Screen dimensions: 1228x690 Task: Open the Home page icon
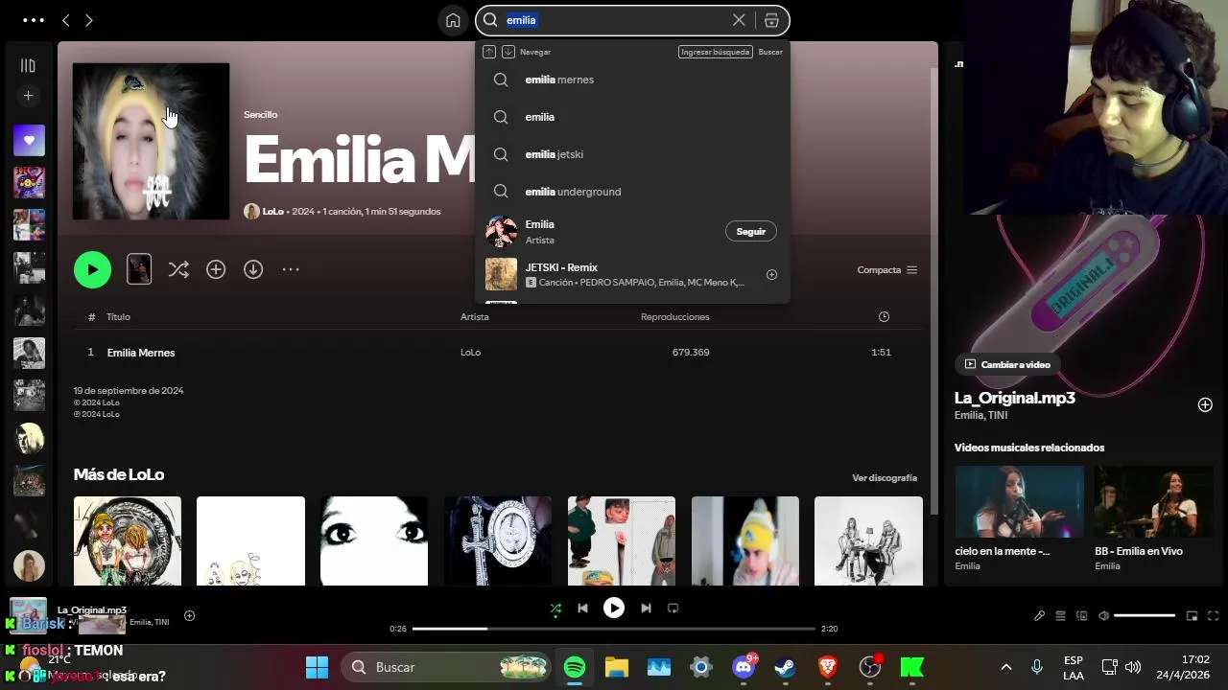[453, 20]
